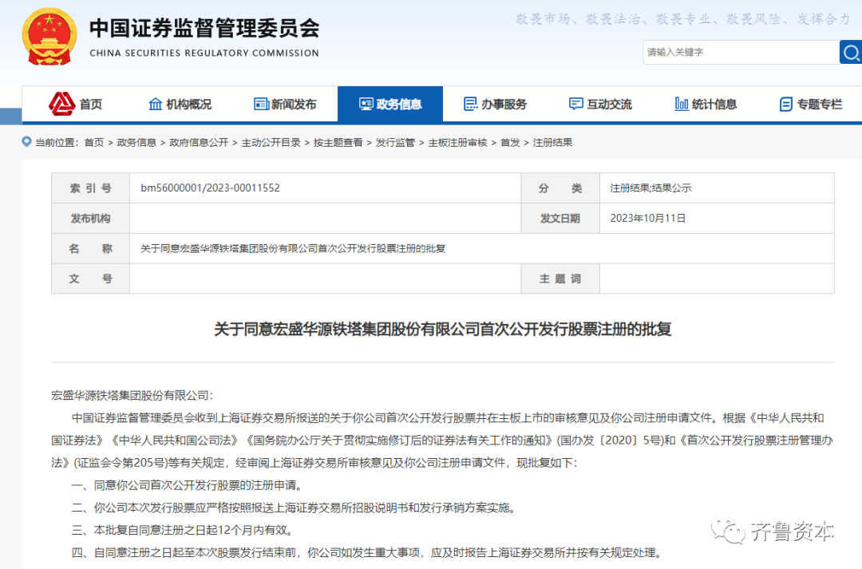Click the 发布机构 header cell
The width and height of the screenshot is (862, 569).
tap(91, 218)
